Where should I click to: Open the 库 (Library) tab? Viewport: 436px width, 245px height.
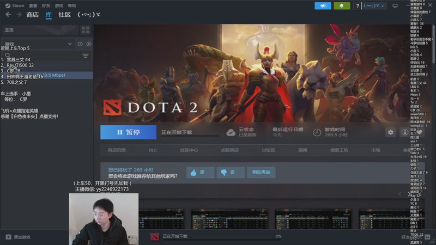pos(49,15)
